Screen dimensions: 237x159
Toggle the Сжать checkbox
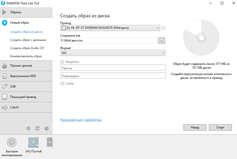pyautogui.click(x=62, y=83)
